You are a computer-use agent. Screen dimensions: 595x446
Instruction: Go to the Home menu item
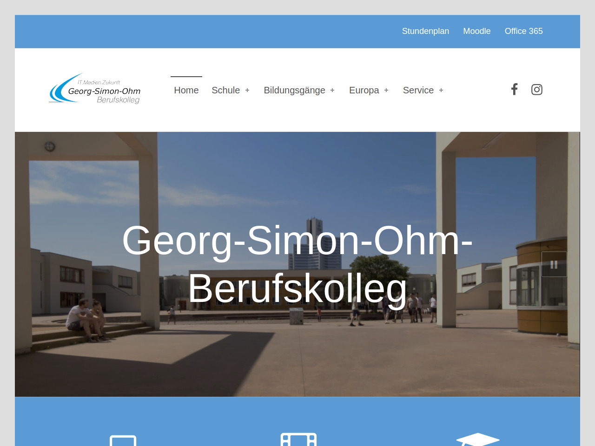click(x=186, y=90)
